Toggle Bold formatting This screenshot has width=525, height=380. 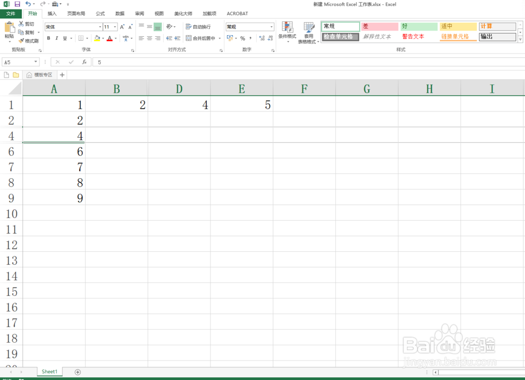pos(48,38)
